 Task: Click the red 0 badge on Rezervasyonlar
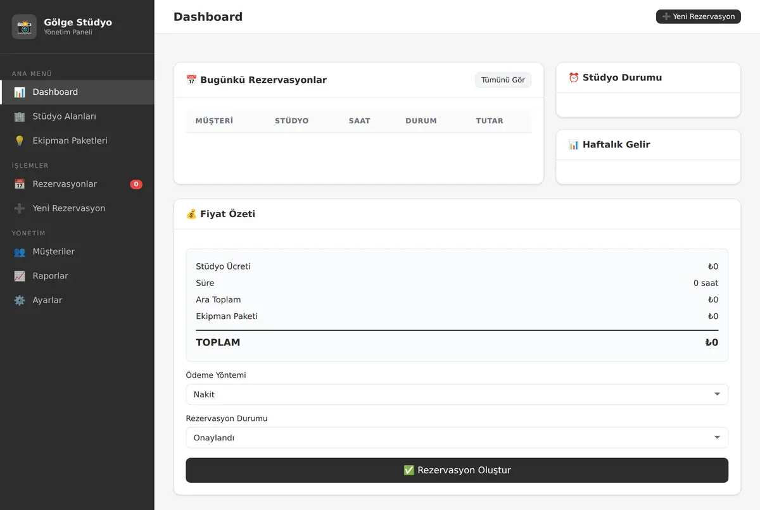click(x=136, y=184)
